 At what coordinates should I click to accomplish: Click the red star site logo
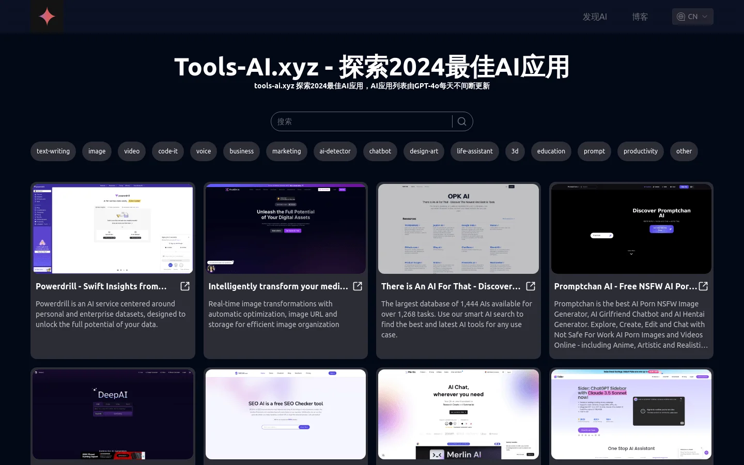click(47, 17)
